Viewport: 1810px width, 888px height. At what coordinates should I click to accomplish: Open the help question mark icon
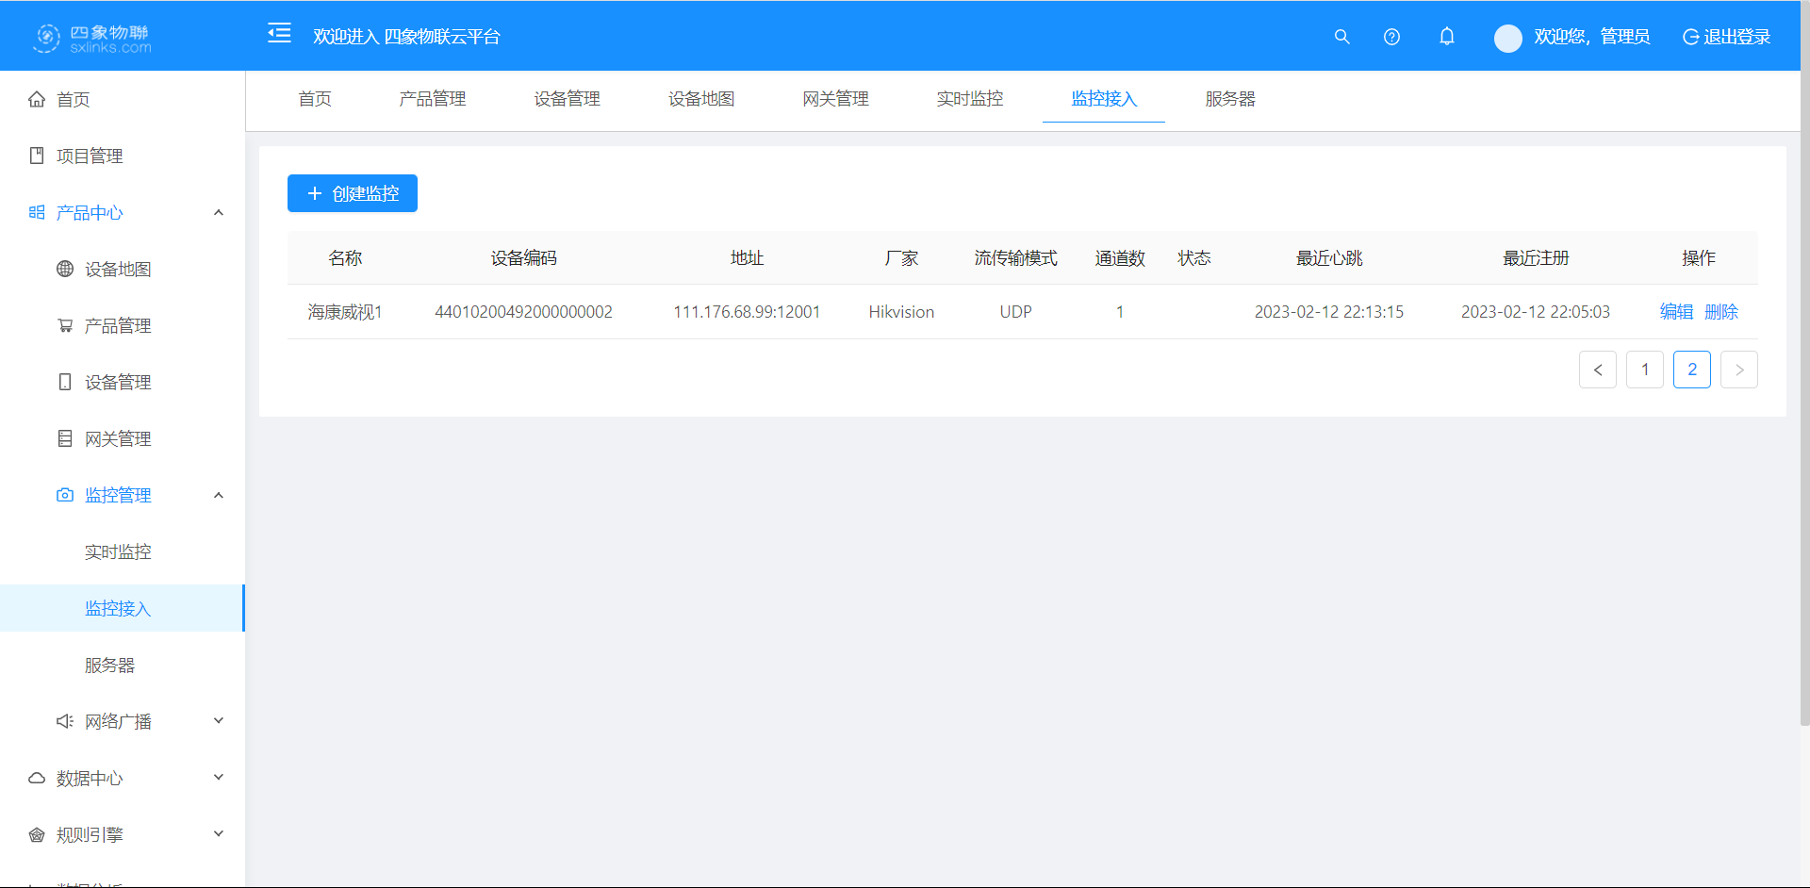[1391, 37]
